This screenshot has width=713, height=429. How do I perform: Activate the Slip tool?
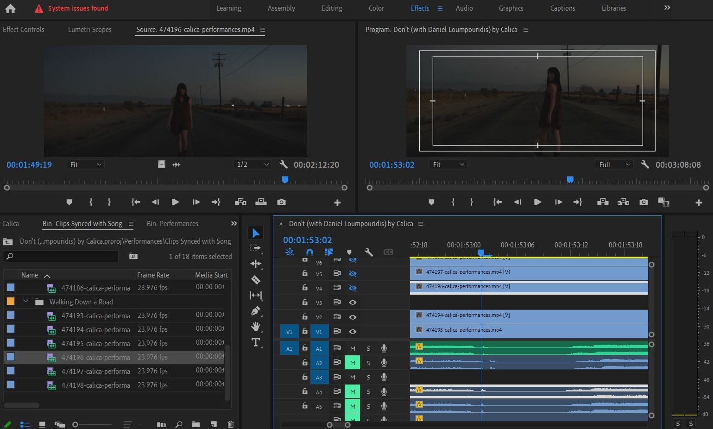(x=255, y=295)
